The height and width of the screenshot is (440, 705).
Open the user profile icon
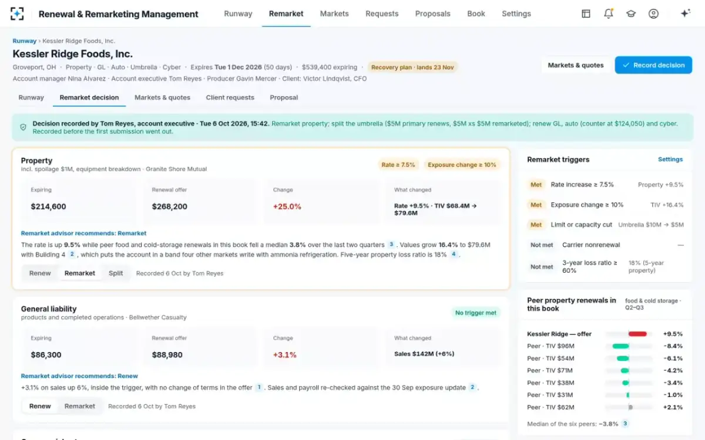[653, 13]
